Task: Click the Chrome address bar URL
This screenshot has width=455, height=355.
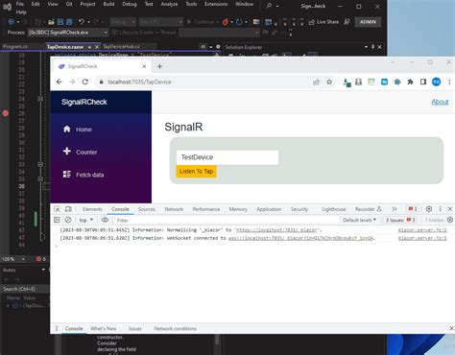Action: 139,82
